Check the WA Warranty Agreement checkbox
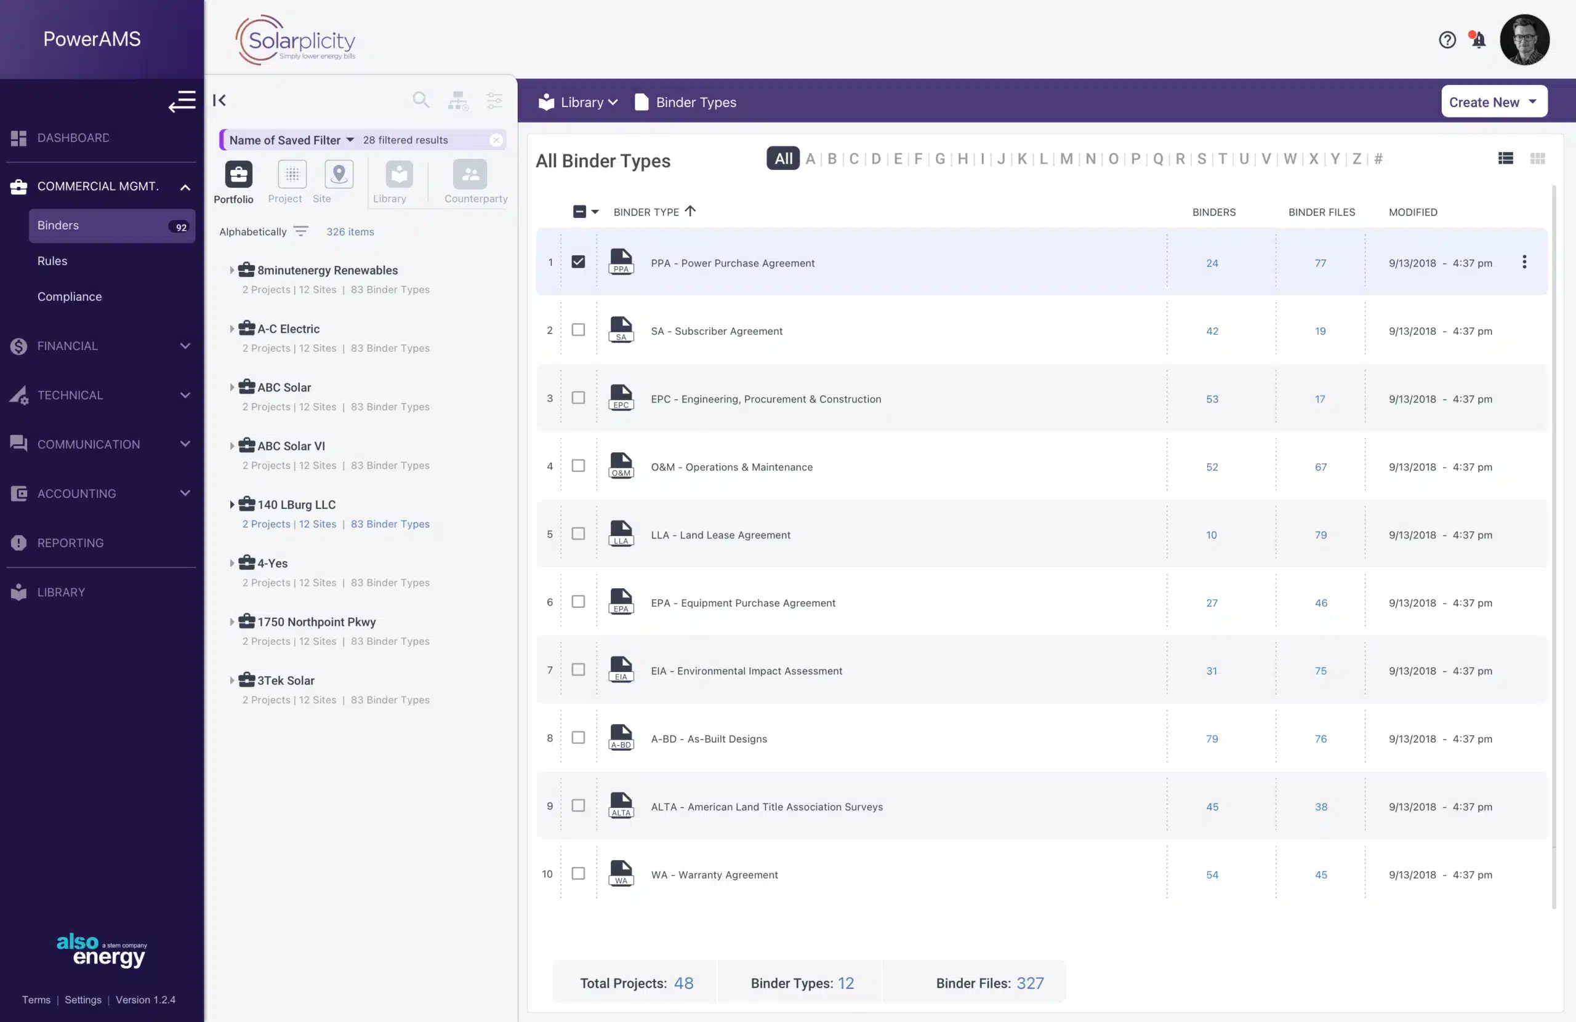1576x1022 pixels. (578, 874)
